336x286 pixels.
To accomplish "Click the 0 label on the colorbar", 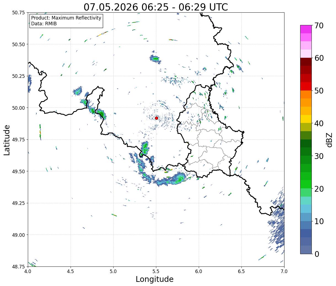I will point(317,254).
